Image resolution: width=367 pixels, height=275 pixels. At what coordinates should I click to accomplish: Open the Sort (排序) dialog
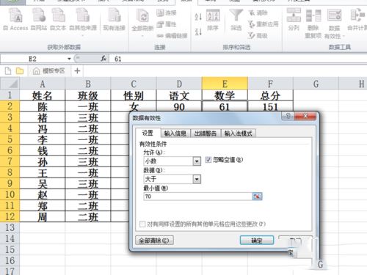213,20
